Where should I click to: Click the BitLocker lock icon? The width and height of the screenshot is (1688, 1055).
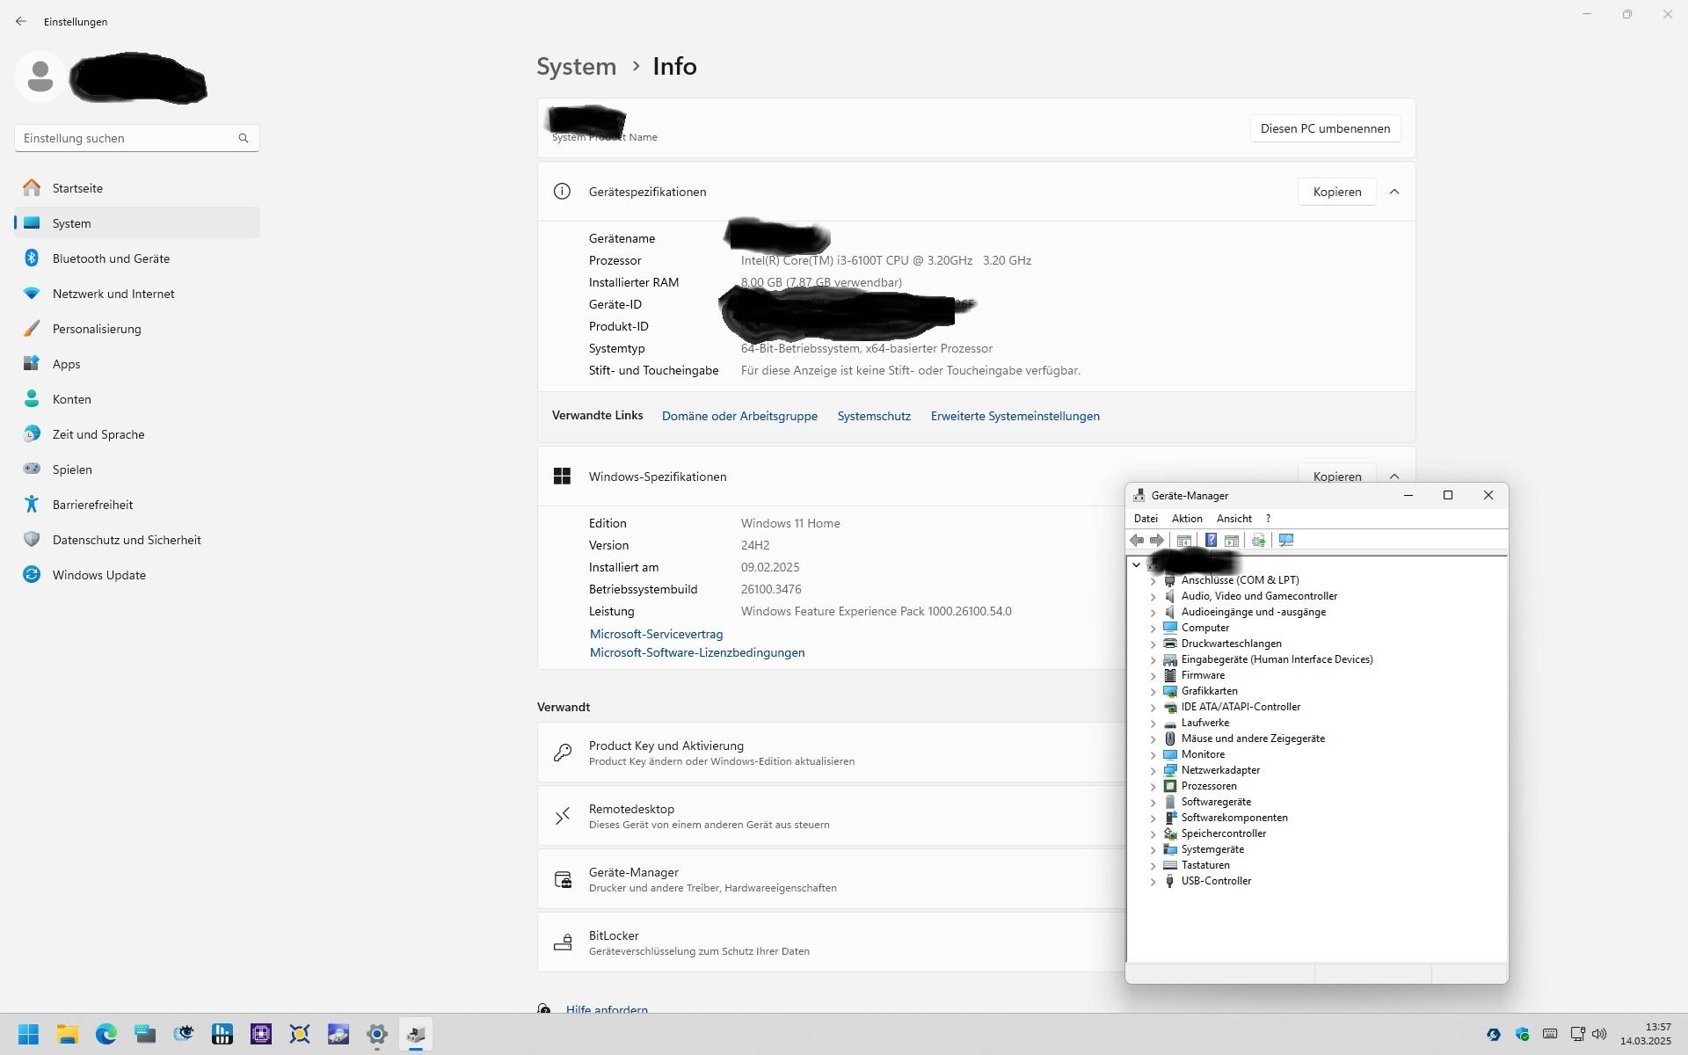(x=563, y=942)
